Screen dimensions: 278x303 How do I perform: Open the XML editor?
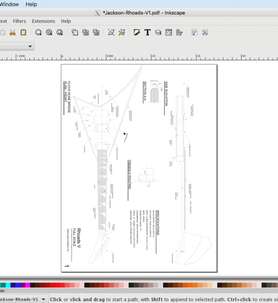(169, 32)
